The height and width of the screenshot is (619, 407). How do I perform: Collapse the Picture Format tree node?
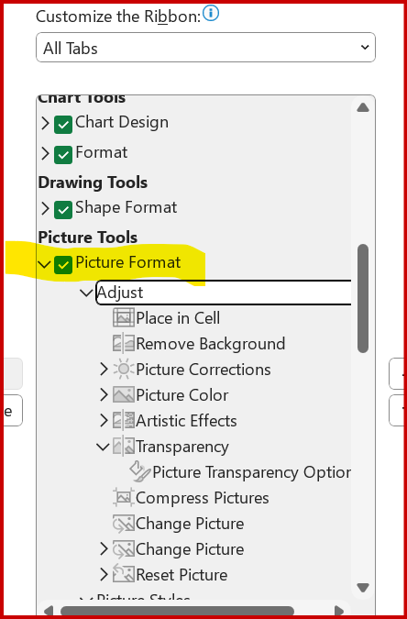click(x=46, y=264)
